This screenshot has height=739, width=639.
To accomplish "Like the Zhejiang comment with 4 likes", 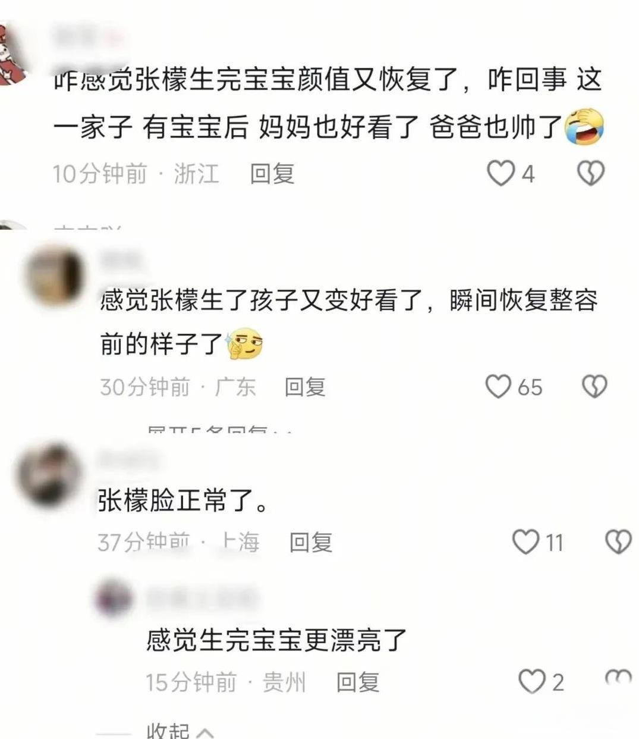I will tap(501, 173).
